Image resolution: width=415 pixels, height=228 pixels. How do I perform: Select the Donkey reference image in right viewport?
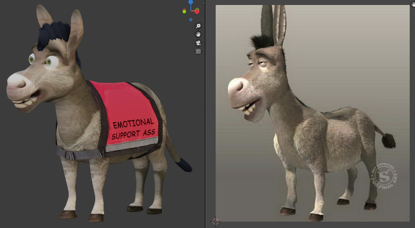(x=312, y=113)
